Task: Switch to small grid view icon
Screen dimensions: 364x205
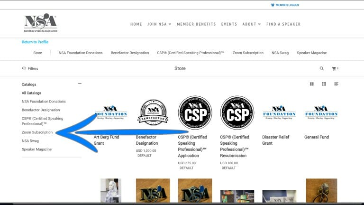Action: click(x=324, y=84)
